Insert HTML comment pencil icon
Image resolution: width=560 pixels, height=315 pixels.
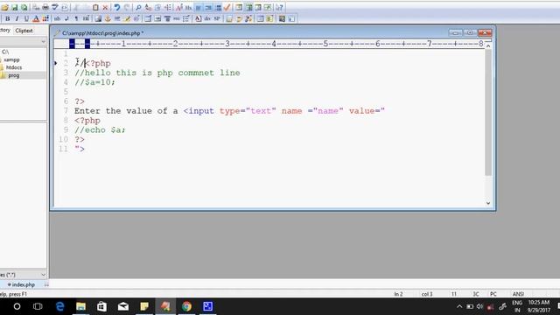(x=127, y=18)
